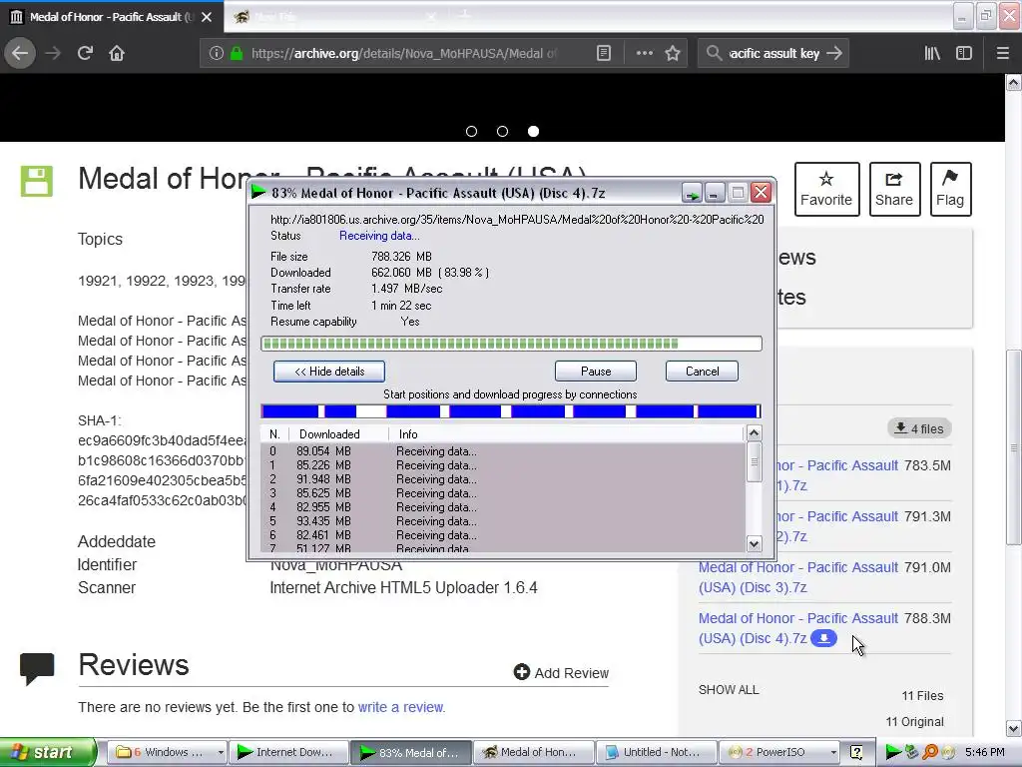The width and height of the screenshot is (1022, 767).
Task: Hide details in download dialog
Action: [329, 372]
